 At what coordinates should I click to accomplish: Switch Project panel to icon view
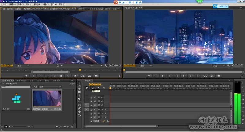click(6, 126)
